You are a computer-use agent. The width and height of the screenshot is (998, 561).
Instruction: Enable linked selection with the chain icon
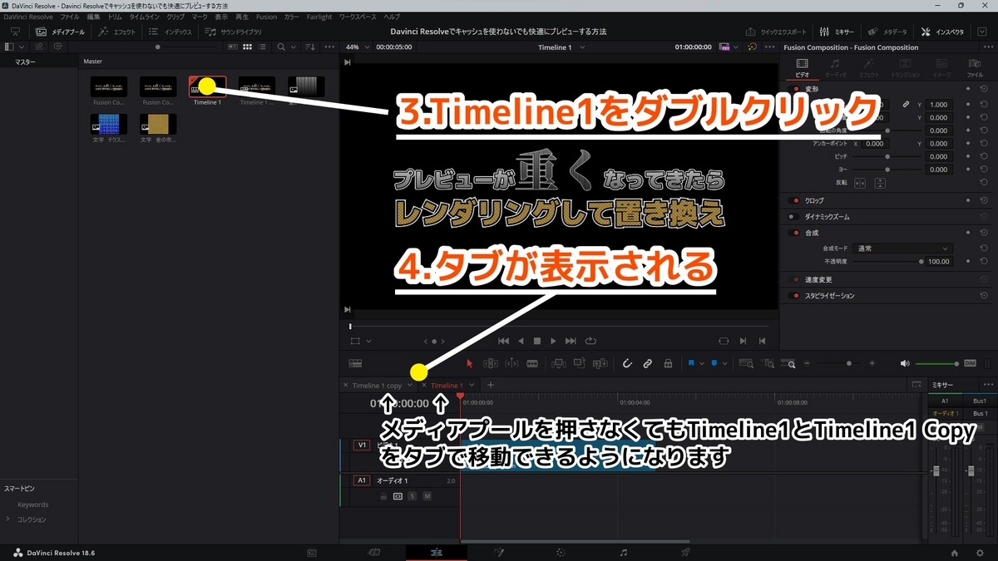tap(648, 363)
